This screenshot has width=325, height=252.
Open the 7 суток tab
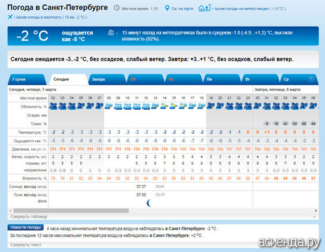27,79
